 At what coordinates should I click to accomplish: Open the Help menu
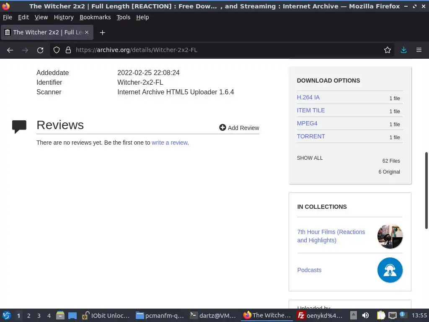click(142, 17)
